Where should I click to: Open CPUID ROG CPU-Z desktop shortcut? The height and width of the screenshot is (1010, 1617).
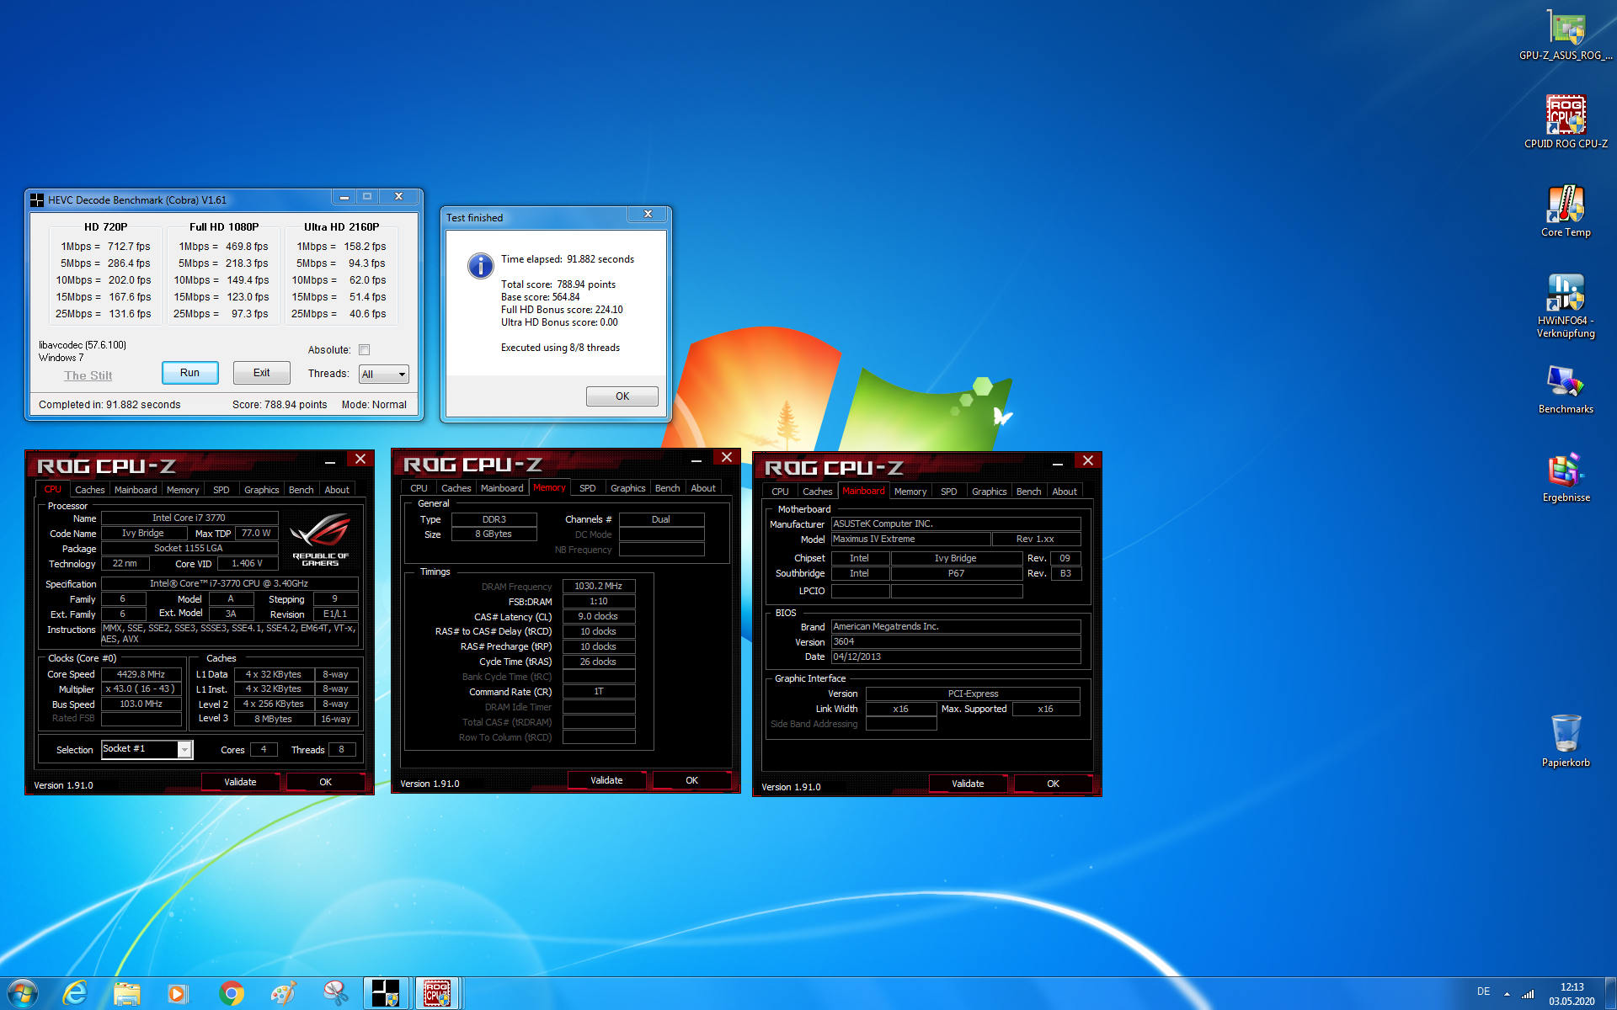click(1566, 122)
